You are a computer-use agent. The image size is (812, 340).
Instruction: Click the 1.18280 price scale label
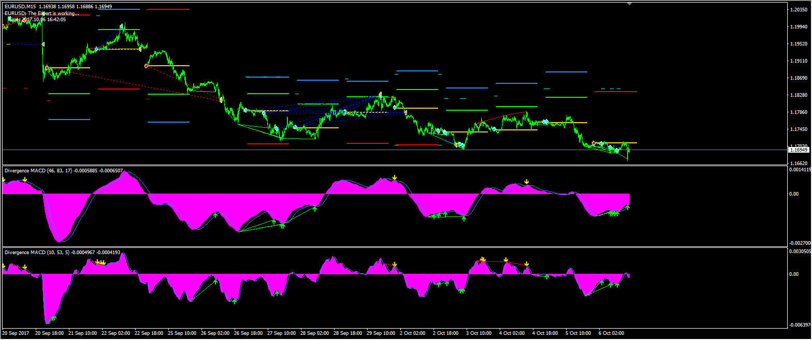(798, 95)
